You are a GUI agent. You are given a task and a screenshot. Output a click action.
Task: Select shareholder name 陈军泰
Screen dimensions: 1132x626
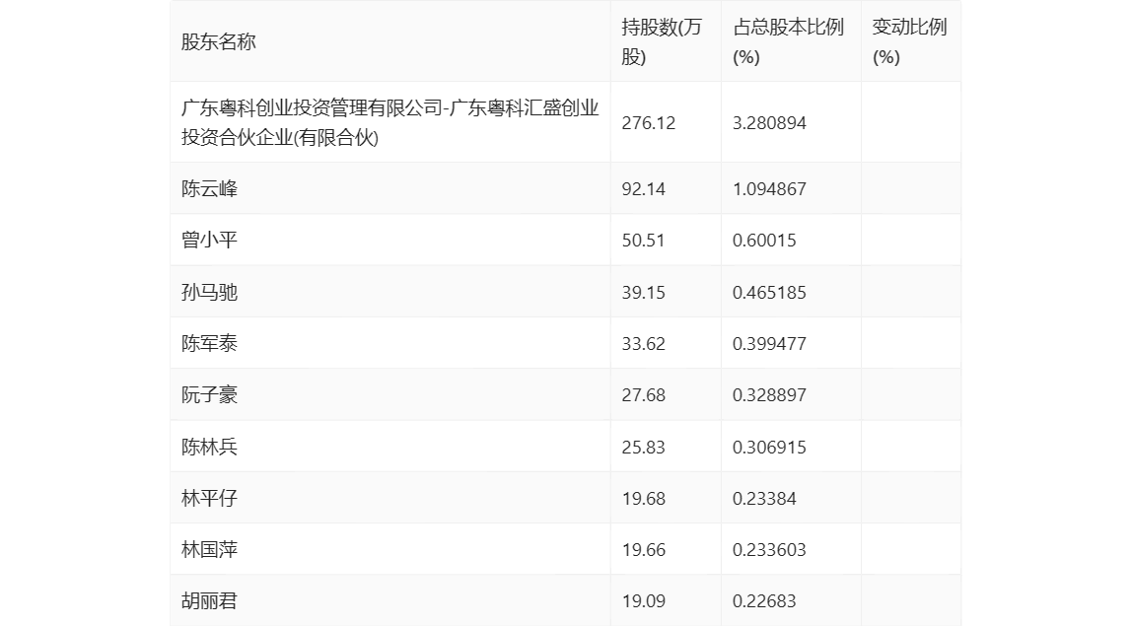(209, 343)
